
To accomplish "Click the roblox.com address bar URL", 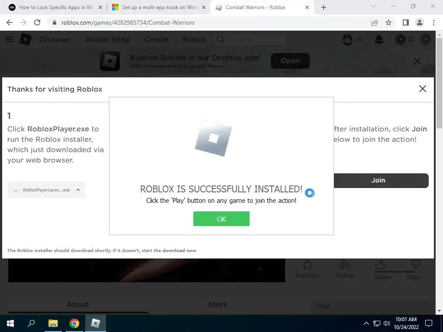I will click(128, 22).
